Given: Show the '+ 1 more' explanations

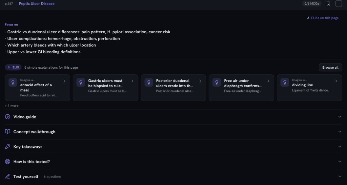Looking at the screenshot, I should (x=12, y=106).
